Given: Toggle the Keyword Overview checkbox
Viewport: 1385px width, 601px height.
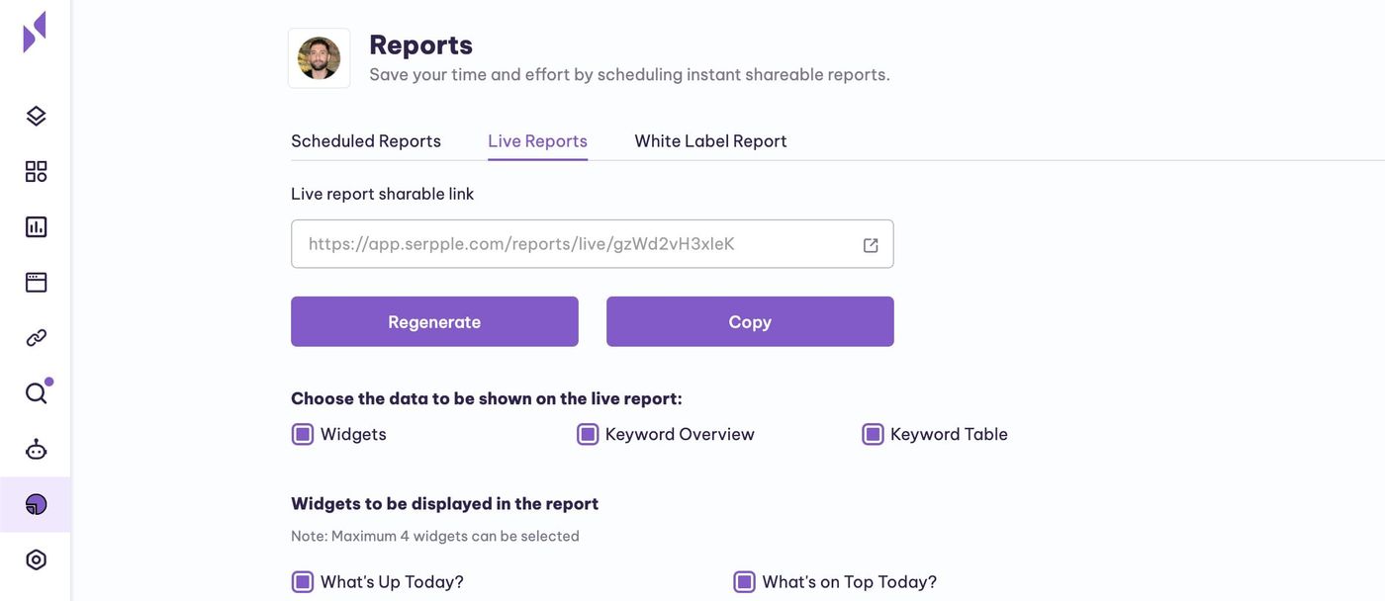Looking at the screenshot, I should click(588, 435).
